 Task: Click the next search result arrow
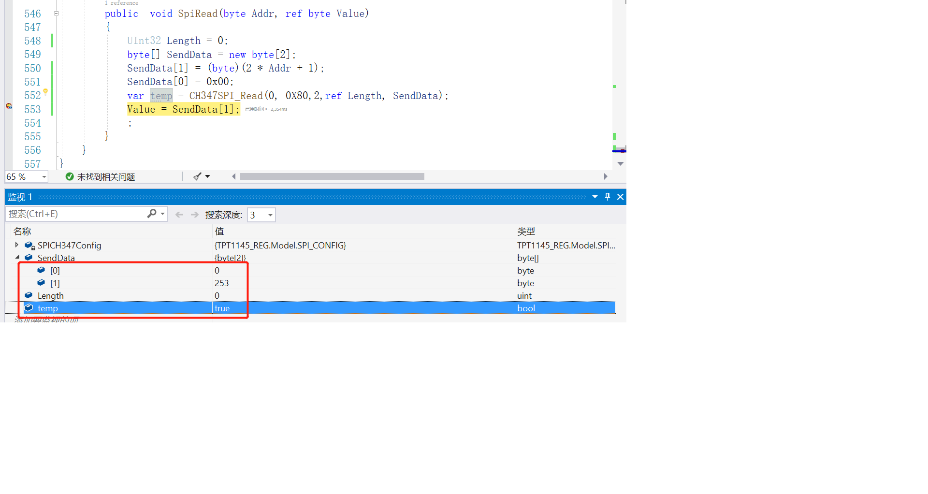tap(195, 215)
